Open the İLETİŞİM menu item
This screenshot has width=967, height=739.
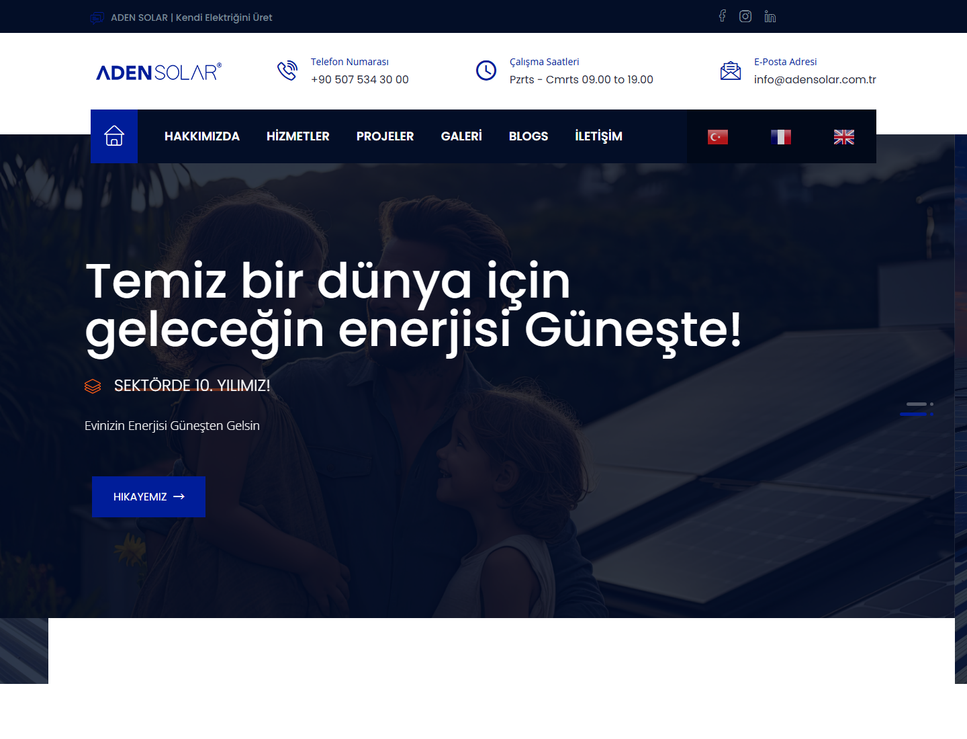click(x=599, y=136)
